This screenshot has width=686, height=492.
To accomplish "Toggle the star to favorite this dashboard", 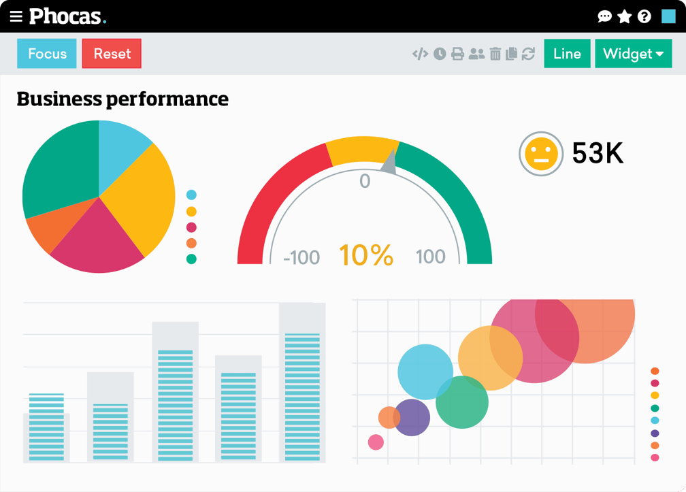I will 624,16.
